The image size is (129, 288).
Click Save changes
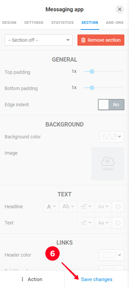(97, 279)
